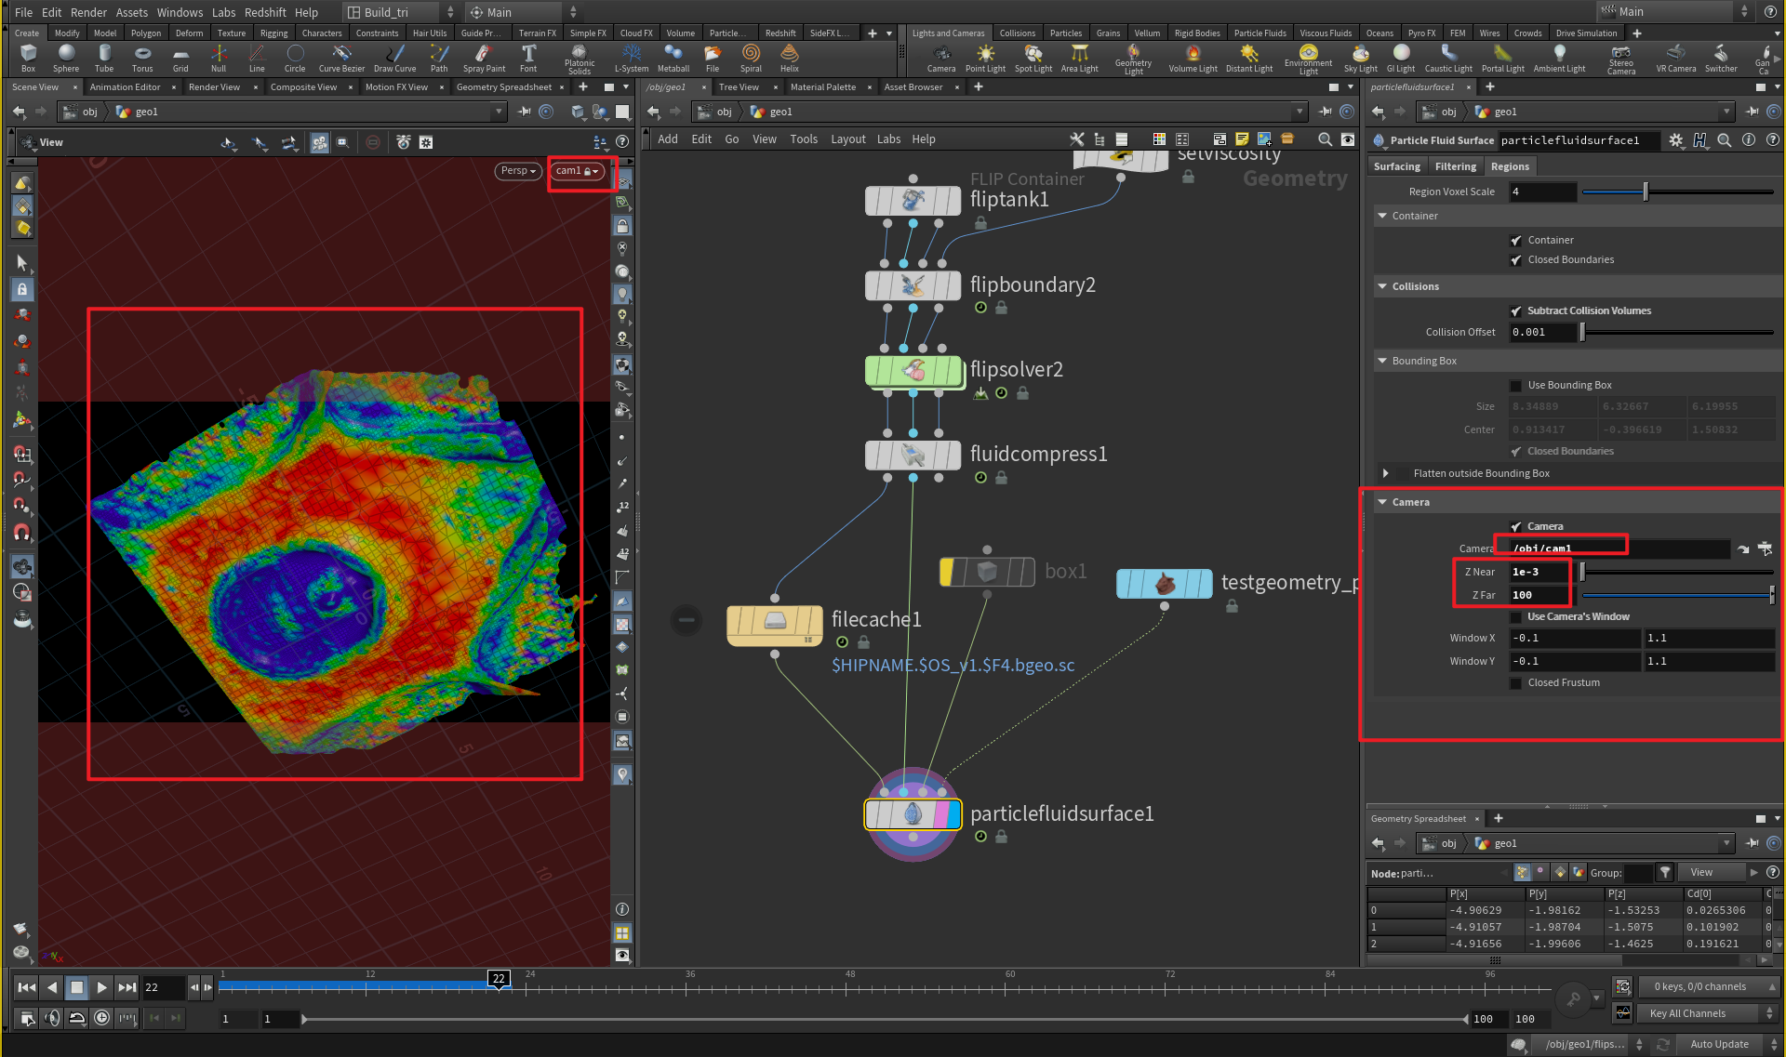Disable Subtract Collision Volumes
The image size is (1786, 1057).
pos(1517,310)
